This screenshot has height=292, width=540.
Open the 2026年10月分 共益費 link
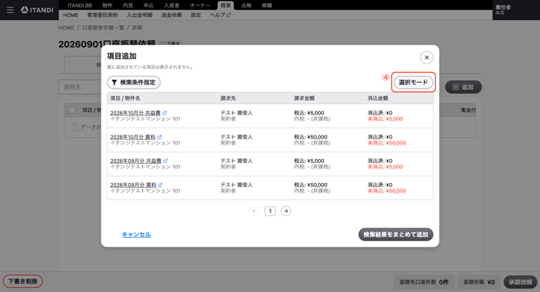(x=135, y=113)
